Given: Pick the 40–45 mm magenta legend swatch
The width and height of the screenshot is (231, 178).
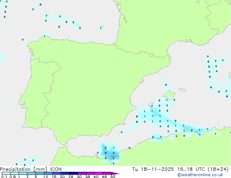Looking at the screenshot, I should pyautogui.click(x=99, y=173).
